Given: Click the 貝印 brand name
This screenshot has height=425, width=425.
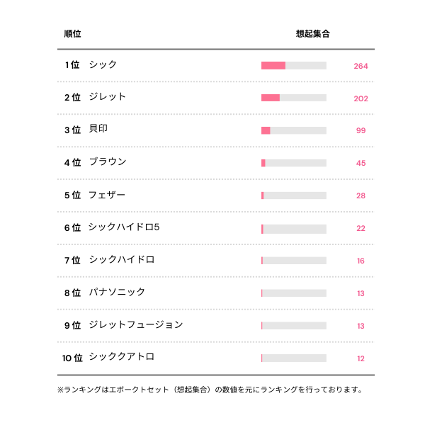Looking at the screenshot, I should pos(98,130).
